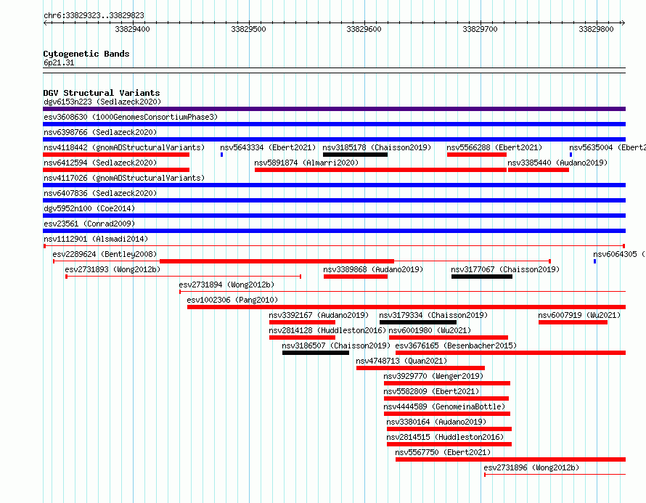Select the small blue nsv5643334 marker
The image size is (646, 503).
pyautogui.click(x=221, y=155)
